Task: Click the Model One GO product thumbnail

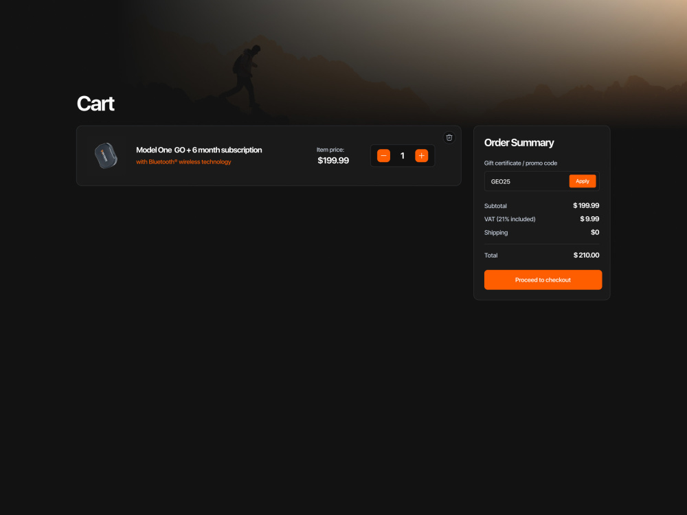Action: [106, 155]
